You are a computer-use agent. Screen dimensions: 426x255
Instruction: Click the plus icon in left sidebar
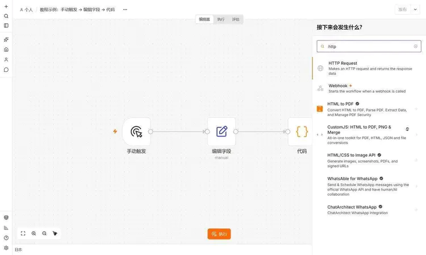tap(6, 6)
